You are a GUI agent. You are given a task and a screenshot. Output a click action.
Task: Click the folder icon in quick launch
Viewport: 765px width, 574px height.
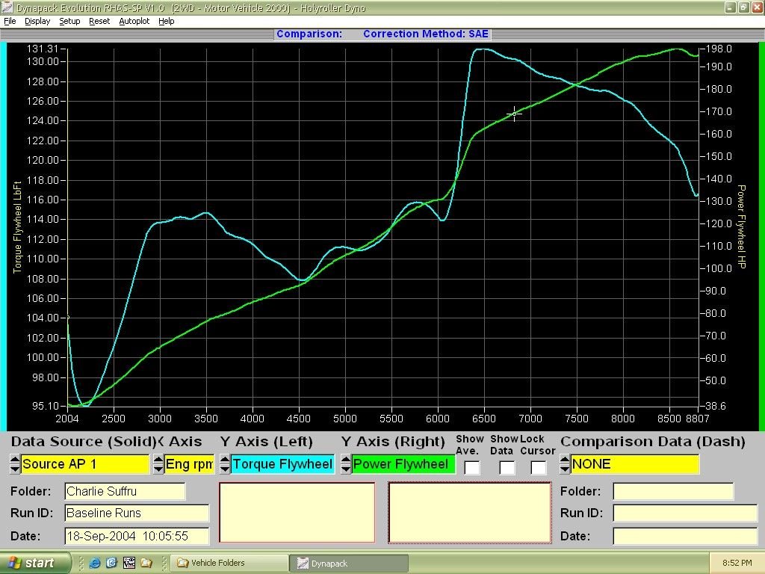pos(146,563)
